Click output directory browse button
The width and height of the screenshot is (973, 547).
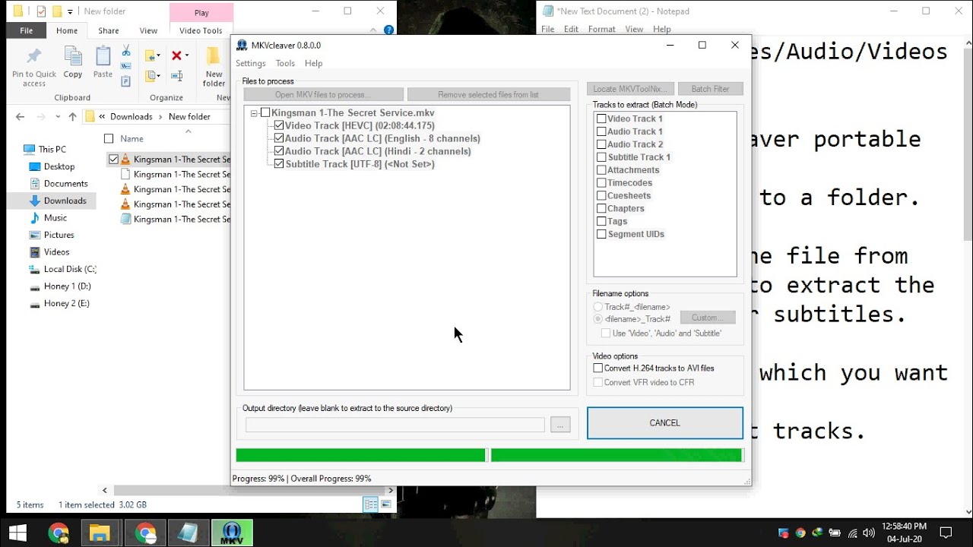[560, 425]
